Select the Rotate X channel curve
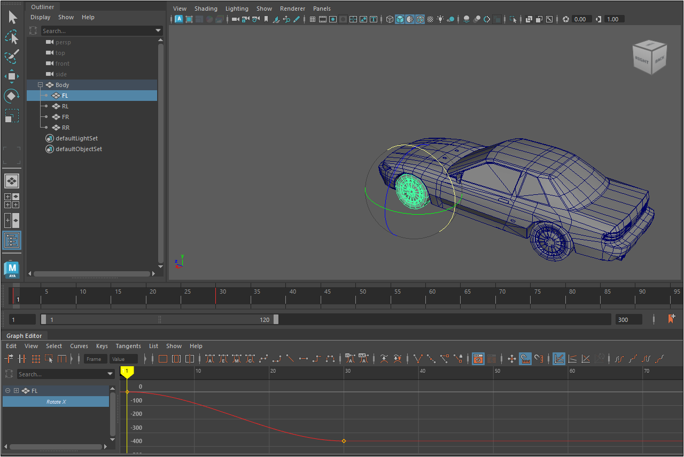 pyautogui.click(x=56, y=401)
